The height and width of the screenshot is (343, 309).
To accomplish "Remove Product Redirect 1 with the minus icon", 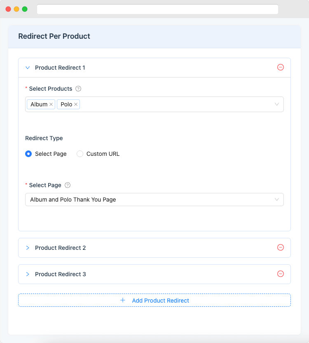I will 281,67.
